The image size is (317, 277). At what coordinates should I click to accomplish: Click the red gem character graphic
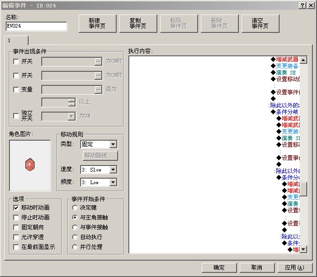pyautogui.click(x=30, y=165)
